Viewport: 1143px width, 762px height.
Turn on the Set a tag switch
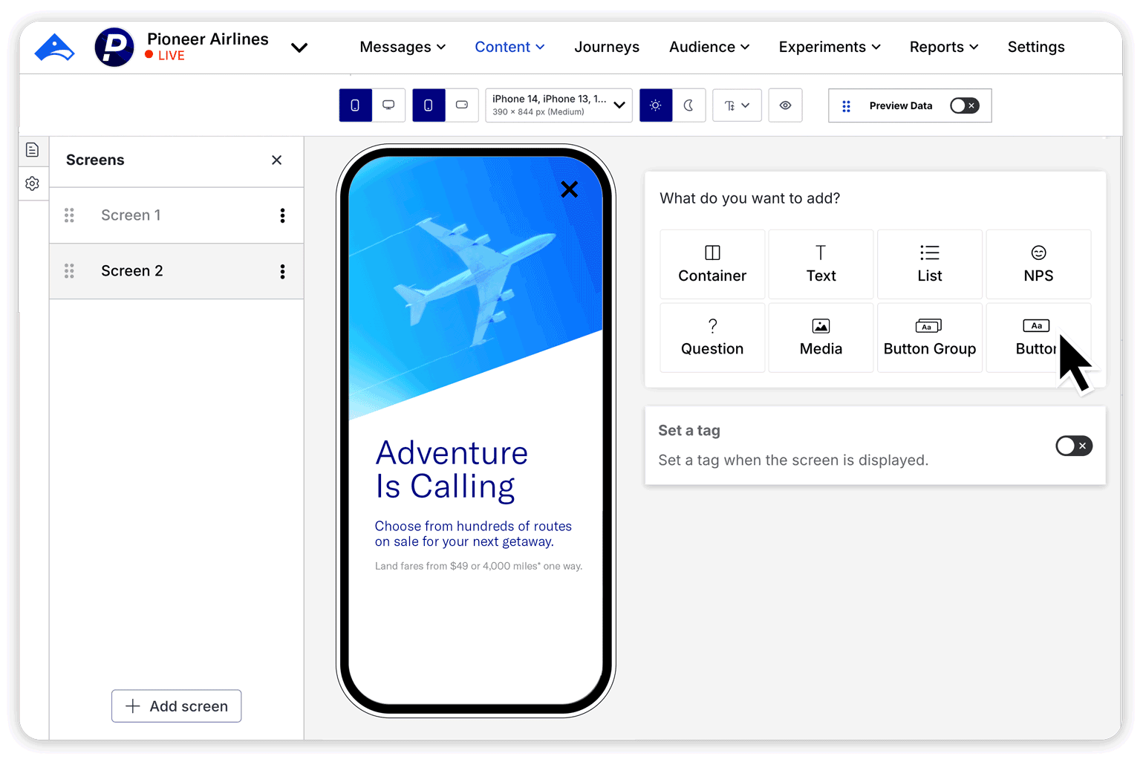pos(1073,446)
